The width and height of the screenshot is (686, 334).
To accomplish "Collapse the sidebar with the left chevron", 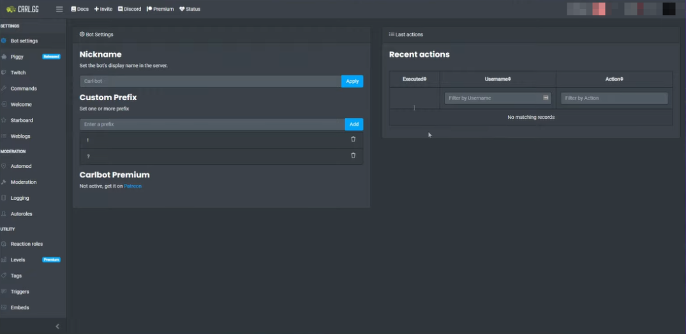I will tap(57, 326).
